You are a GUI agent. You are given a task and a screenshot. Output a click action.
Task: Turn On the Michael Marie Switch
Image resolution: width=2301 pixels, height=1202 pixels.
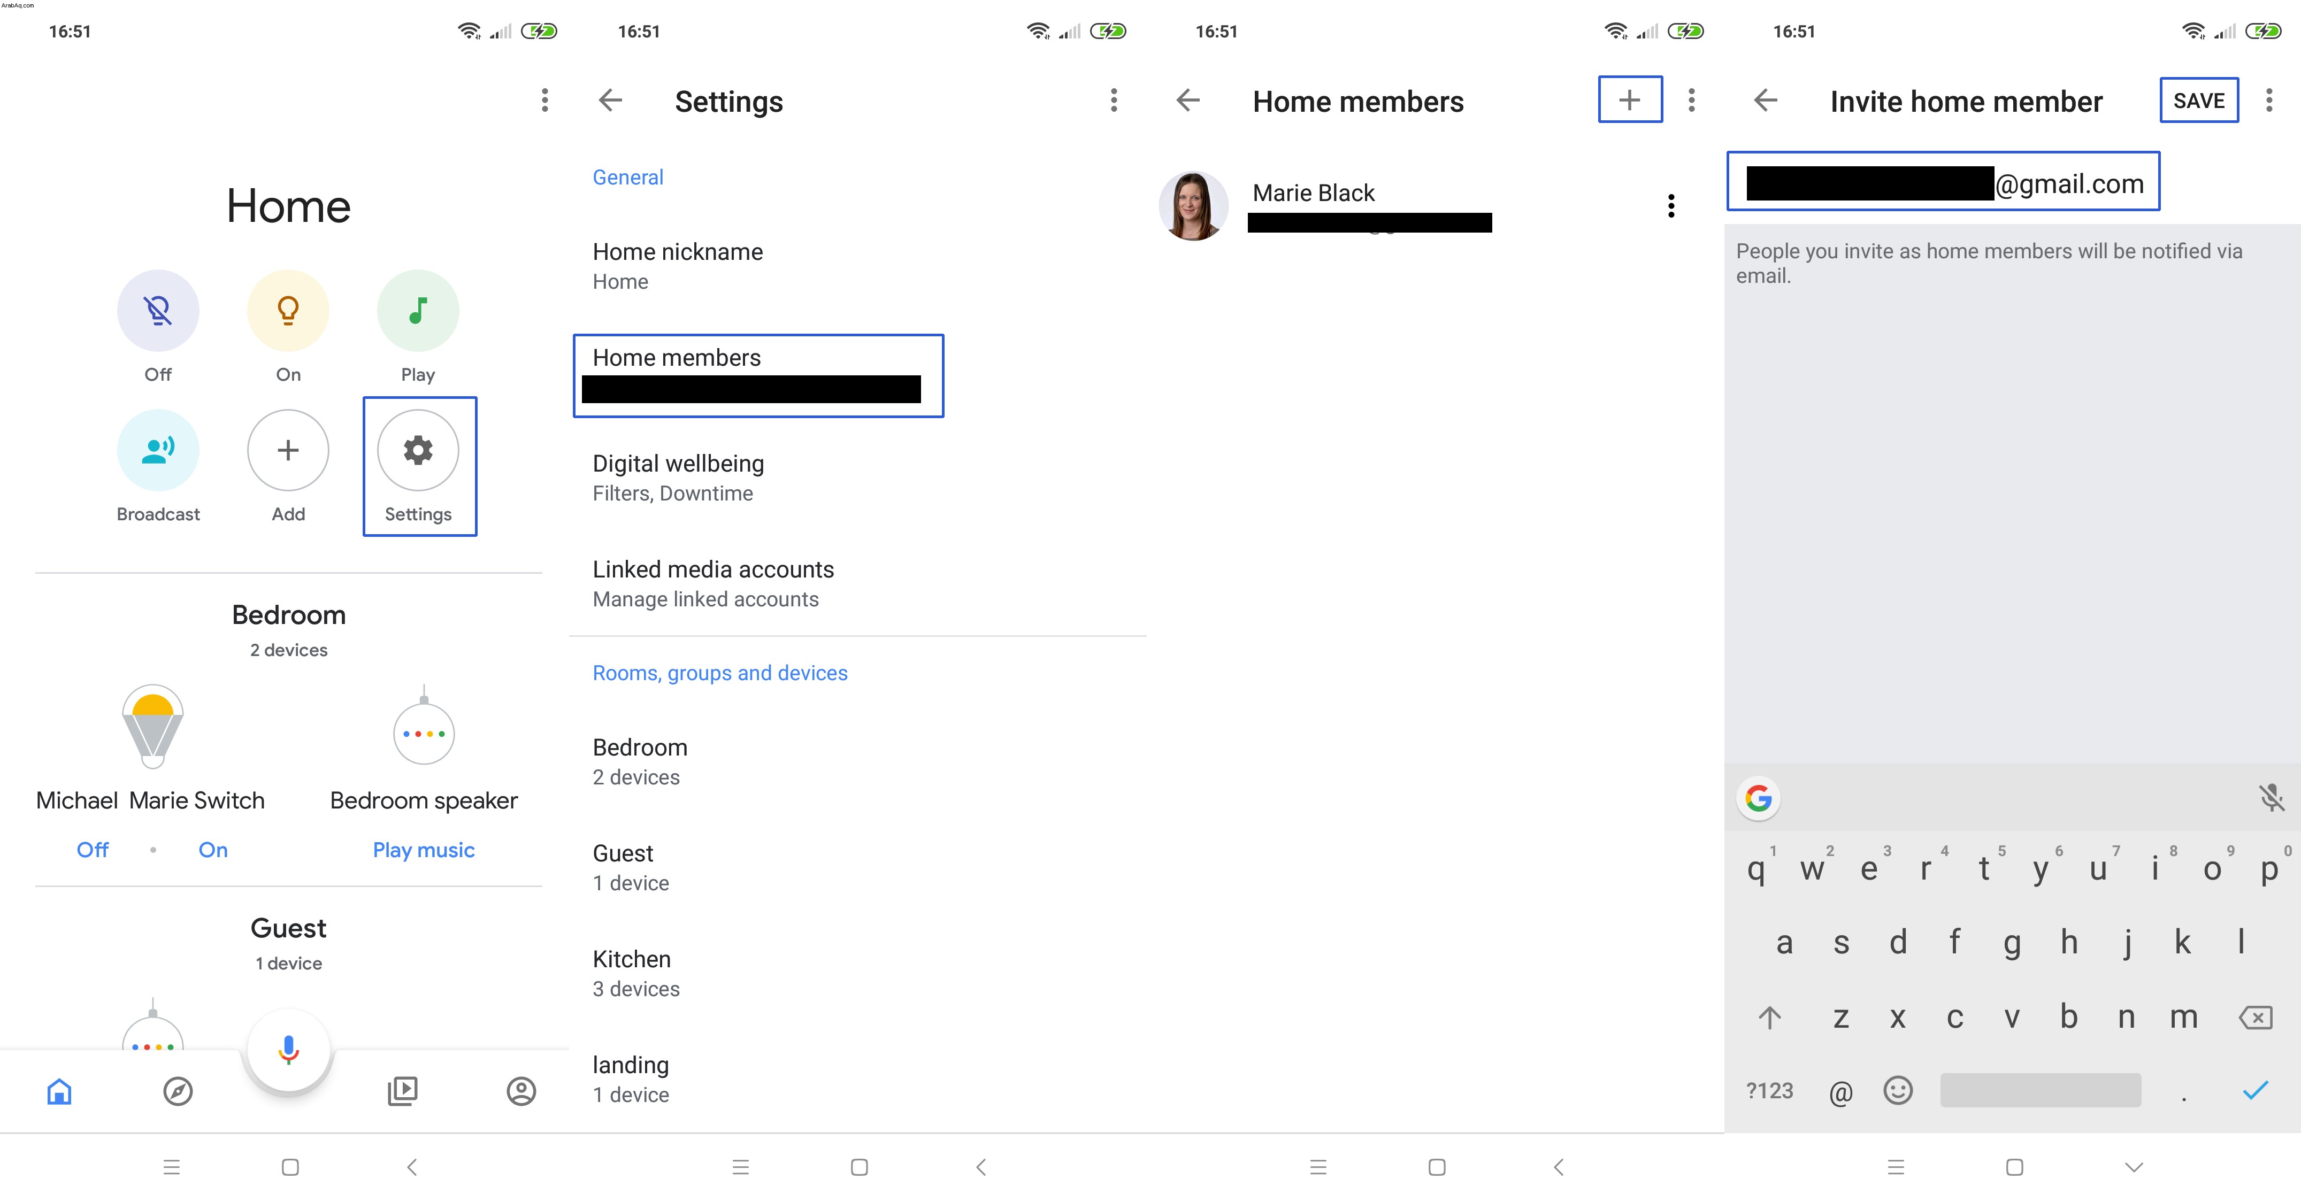[x=212, y=849]
